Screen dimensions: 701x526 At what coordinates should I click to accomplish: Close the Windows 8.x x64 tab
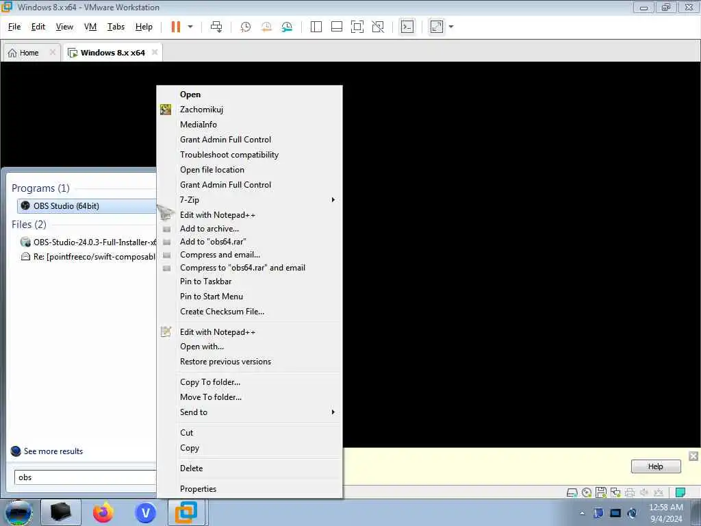pos(155,52)
